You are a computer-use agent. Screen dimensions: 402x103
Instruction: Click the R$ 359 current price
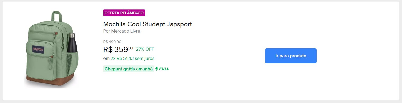tap(116, 49)
